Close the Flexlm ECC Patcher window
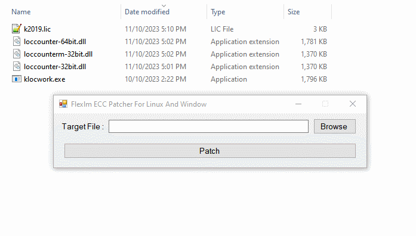This screenshot has height=236, width=416. pyautogui.click(x=353, y=104)
